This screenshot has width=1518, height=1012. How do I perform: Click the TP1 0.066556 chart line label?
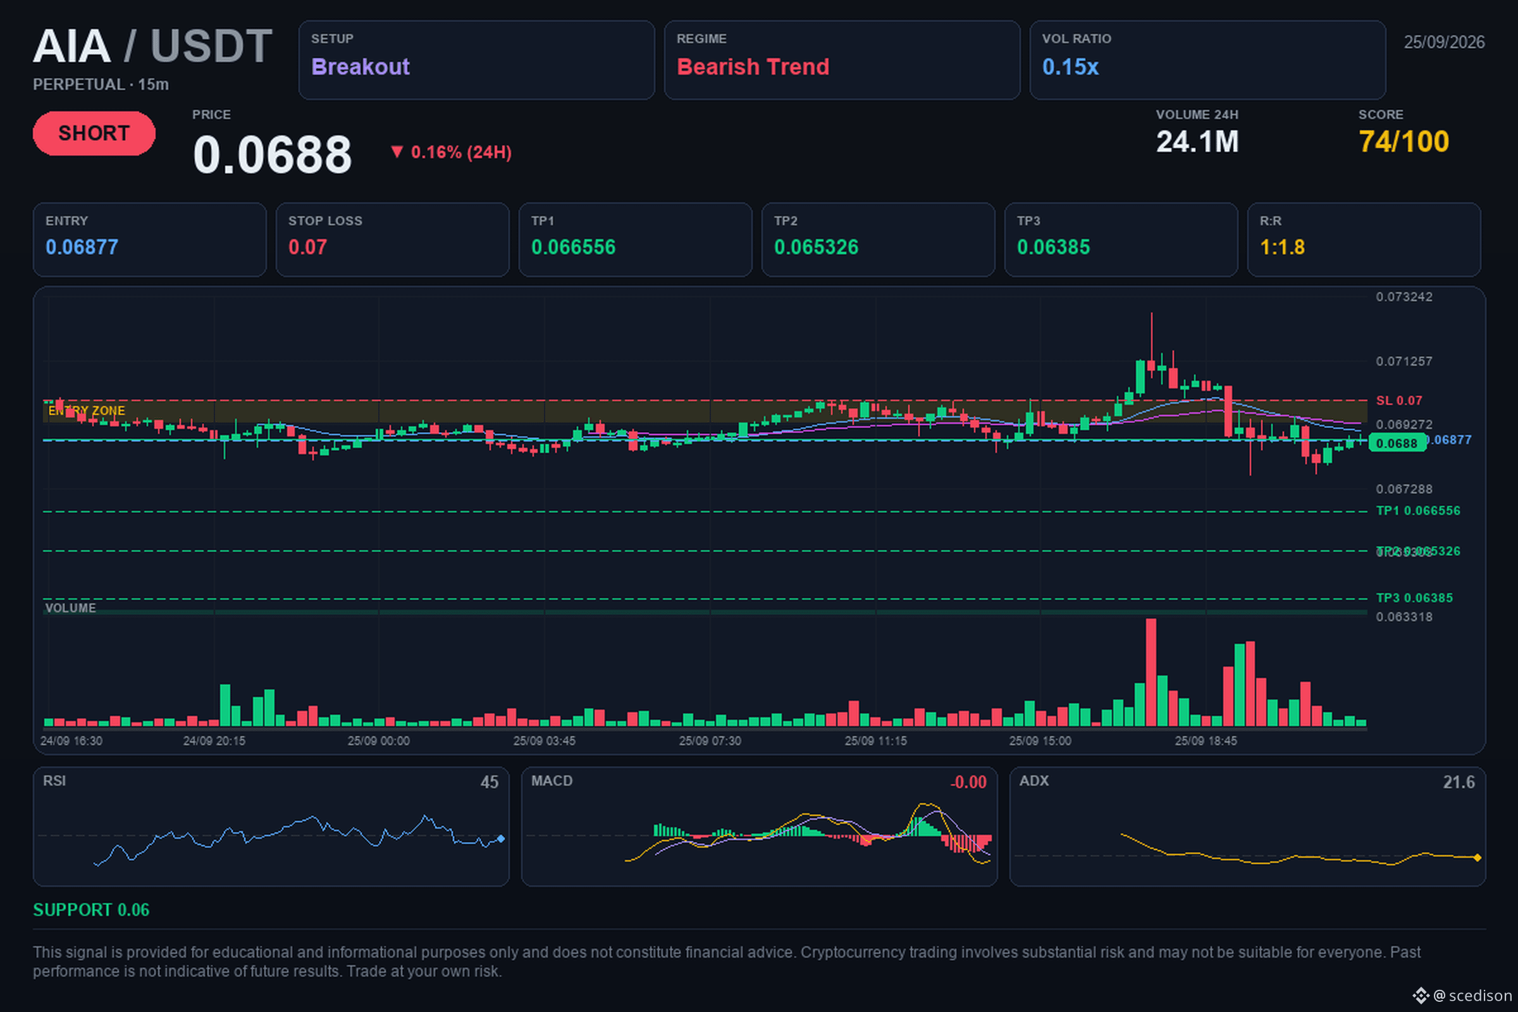(x=1418, y=510)
